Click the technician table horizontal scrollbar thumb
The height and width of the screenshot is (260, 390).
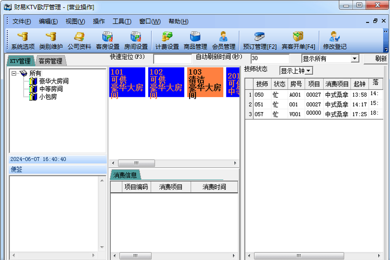(299, 256)
